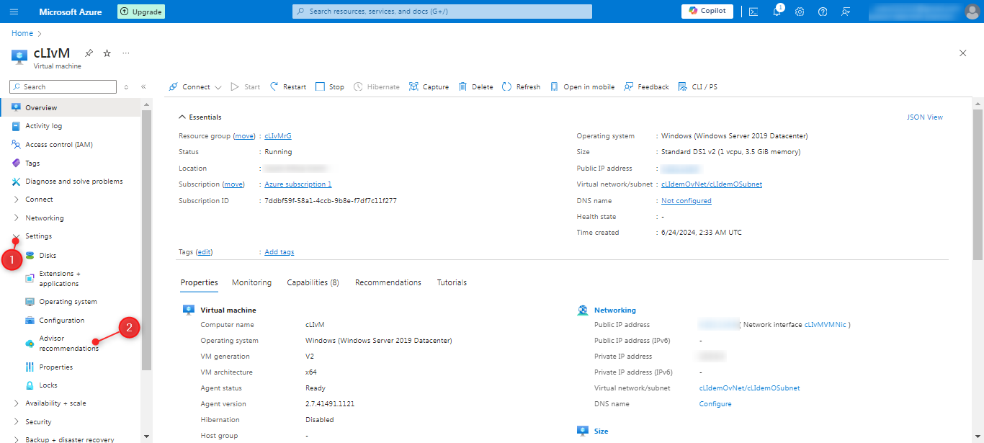Open the more options ellipsis next to title
Viewport: 984px width, 443px height.
[x=126, y=53]
